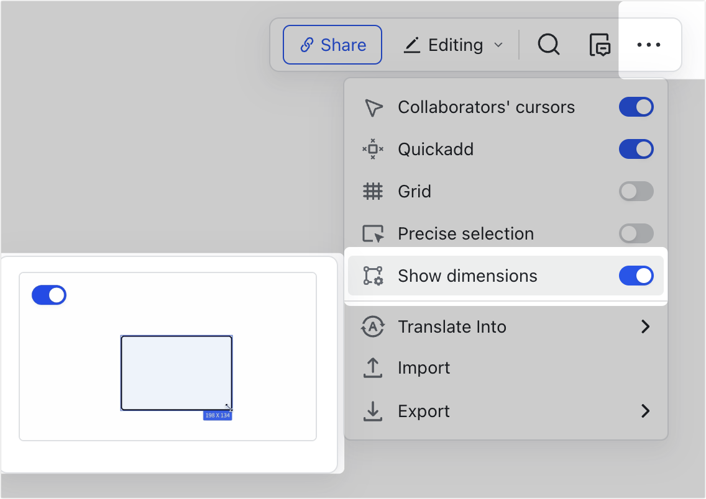Click the Show dimensions icon
Image resolution: width=706 pixels, height=499 pixels.
[372, 276]
